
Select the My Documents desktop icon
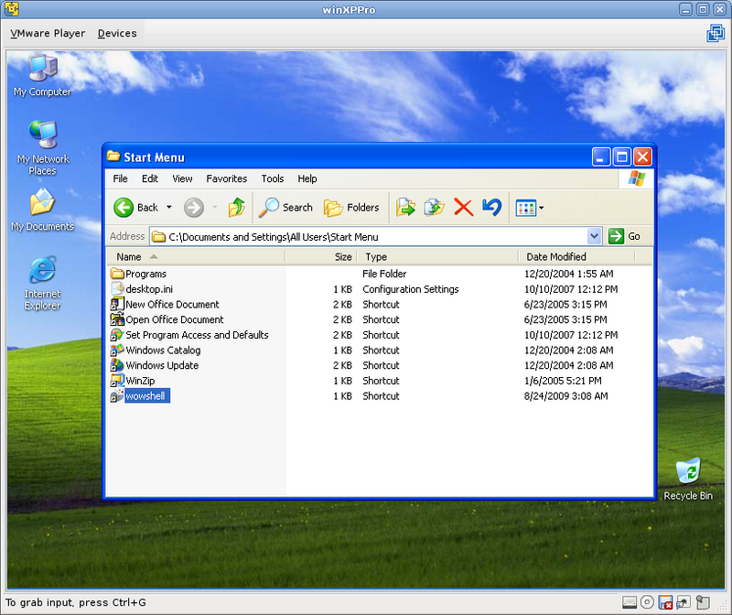42,210
